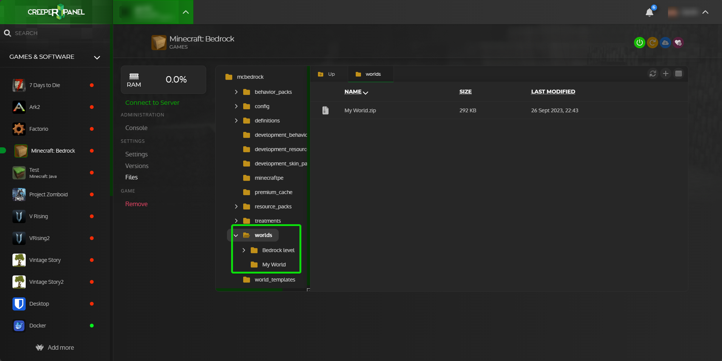Click the My World.zip file icon
The height and width of the screenshot is (361, 722).
coord(326,110)
